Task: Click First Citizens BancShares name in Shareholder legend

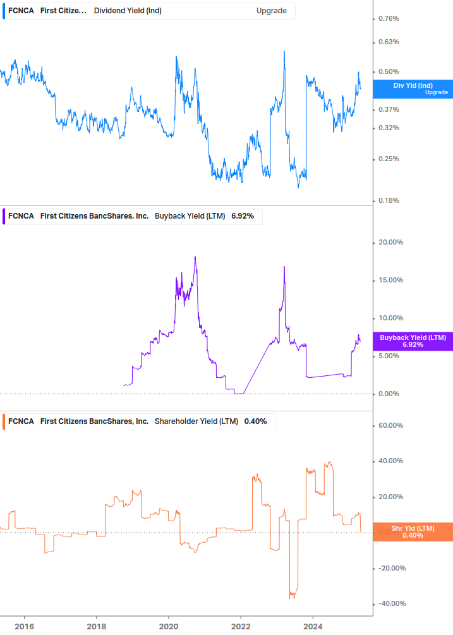Action: (94, 421)
